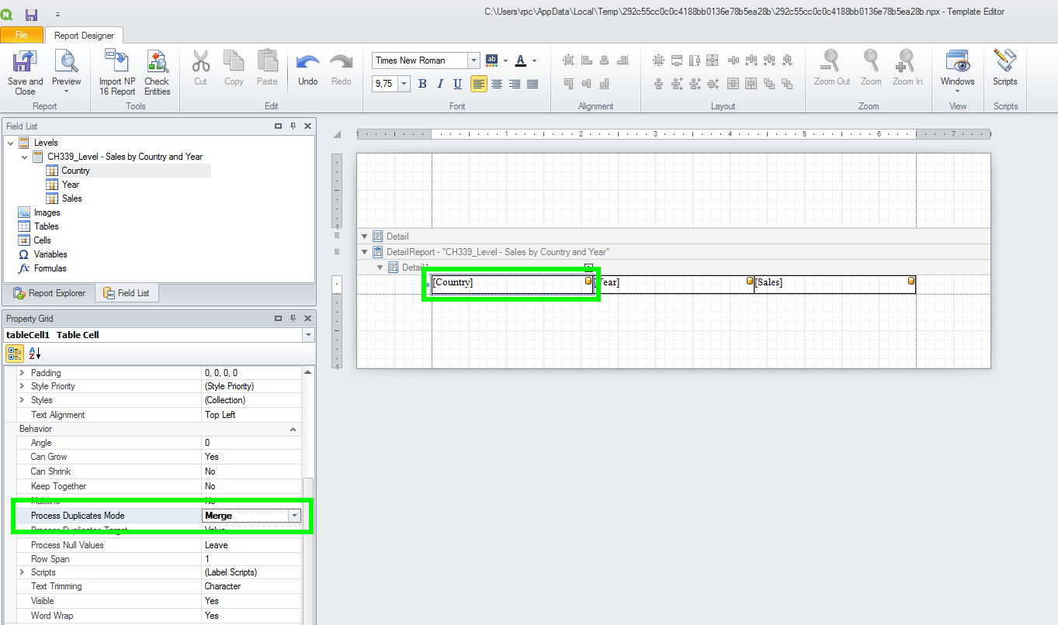Image resolution: width=1058 pixels, height=625 pixels.
Task: Close the Property Grid panel
Action: [x=307, y=319]
